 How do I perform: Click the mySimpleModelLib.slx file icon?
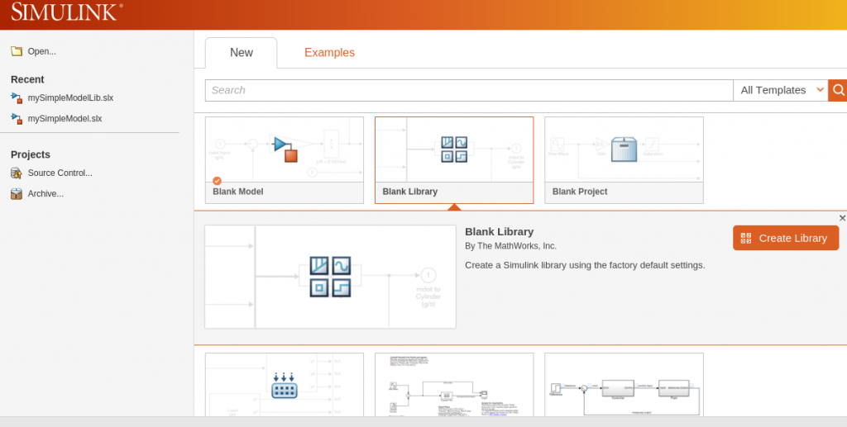pyautogui.click(x=17, y=97)
